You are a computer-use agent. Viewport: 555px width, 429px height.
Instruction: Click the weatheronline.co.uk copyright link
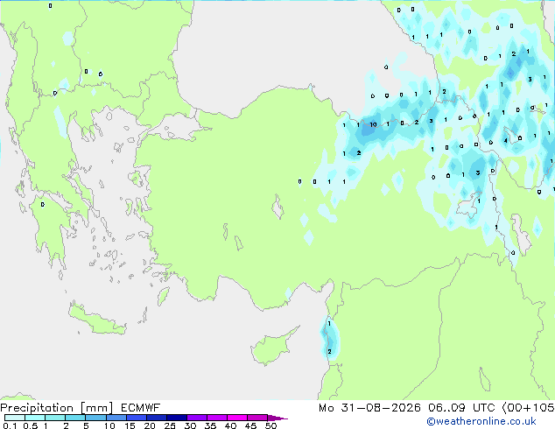click(481, 421)
